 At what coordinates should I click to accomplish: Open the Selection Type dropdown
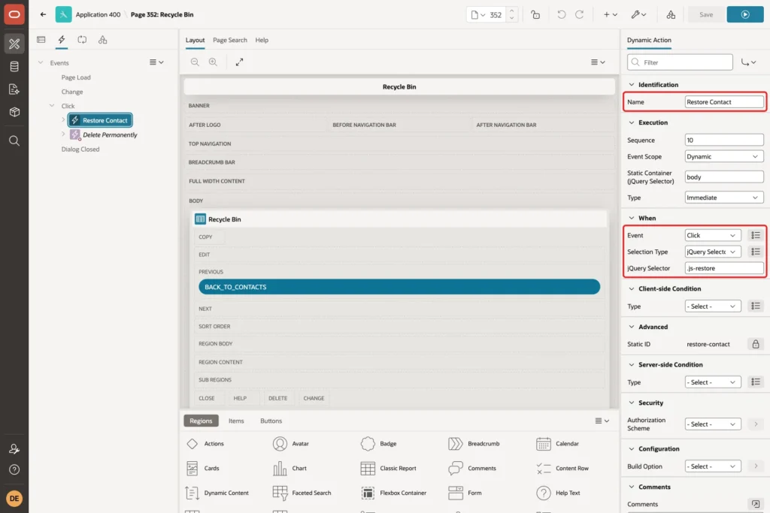(713, 252)
